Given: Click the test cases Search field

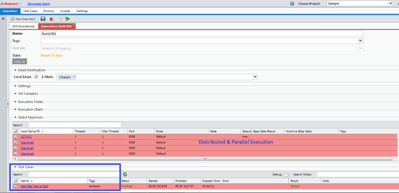Looking at the screenshot, I should click(x=74, y=174).
